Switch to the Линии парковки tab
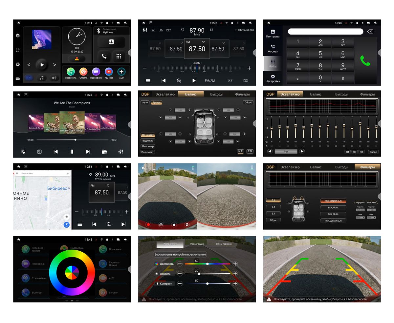Viewport: 394px width, 323px height. [x=224, y=244]
